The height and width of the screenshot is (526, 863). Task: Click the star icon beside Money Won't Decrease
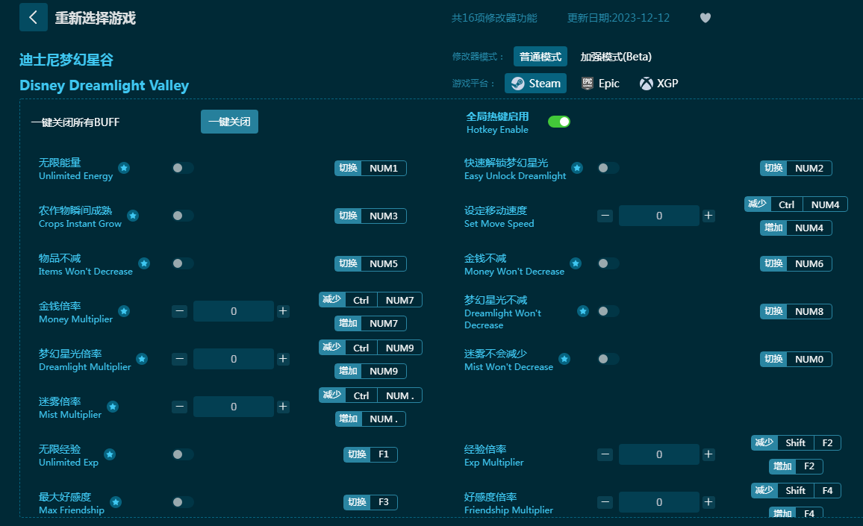pyautogui.click(x=576, y=263)
